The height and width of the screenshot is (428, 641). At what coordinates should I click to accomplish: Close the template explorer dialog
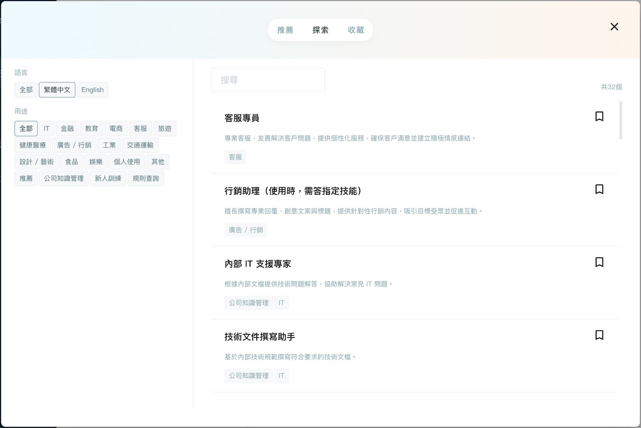coord(614,27)
